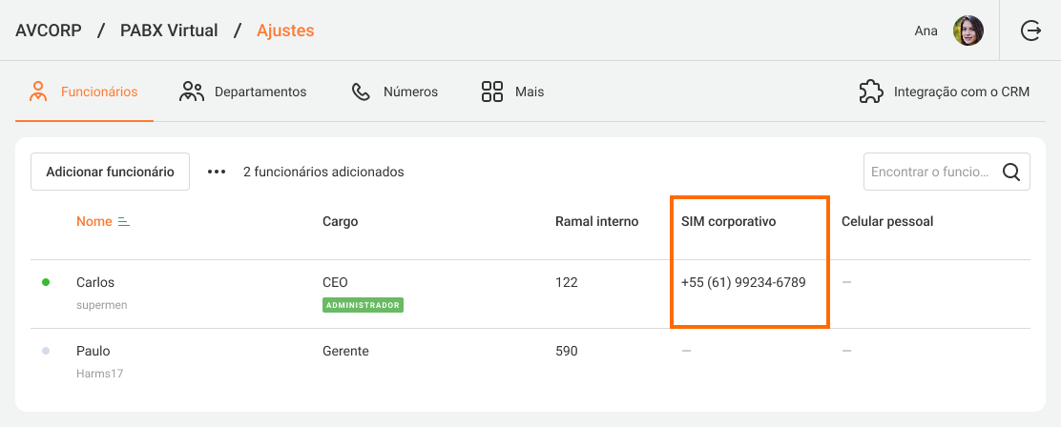Click the green ADMINISTRADOR badge
Image resolution: width=1061 pixels, height=427 pixels.
(363, 305)
